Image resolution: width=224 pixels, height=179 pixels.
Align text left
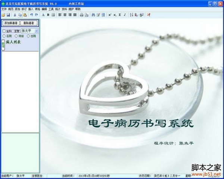pyautogui.click(x=60, y=15)
